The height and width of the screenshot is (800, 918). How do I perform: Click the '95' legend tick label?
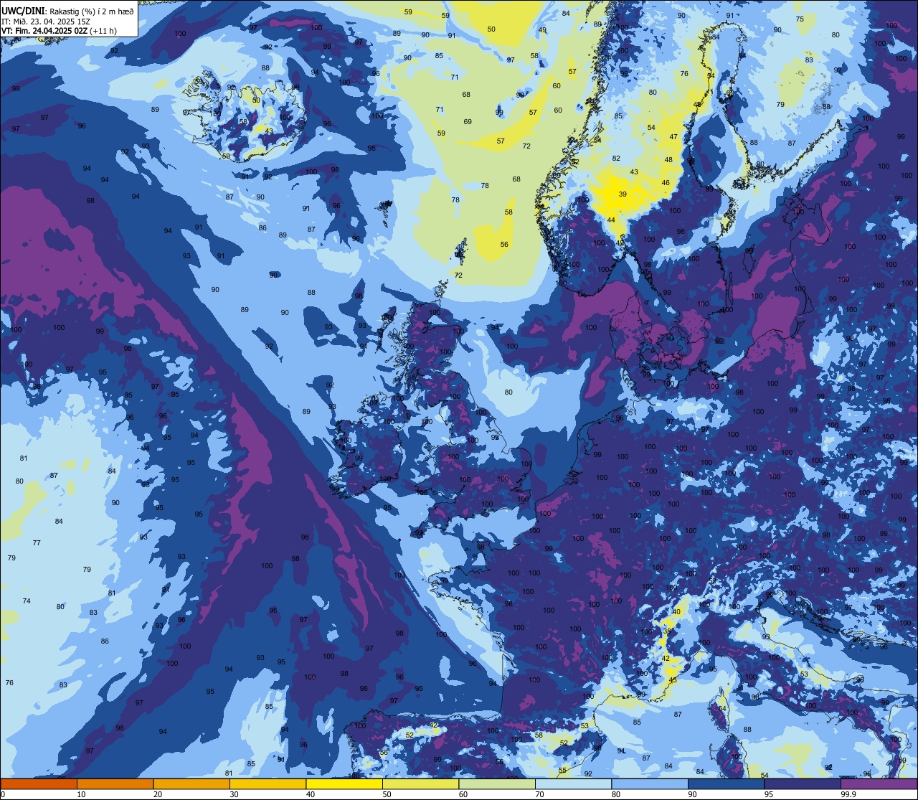[x=768, y=794]
